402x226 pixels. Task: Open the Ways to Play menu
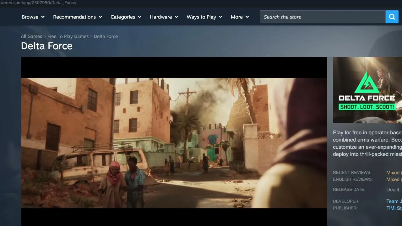pyautogui.click(x=204, y=17)
